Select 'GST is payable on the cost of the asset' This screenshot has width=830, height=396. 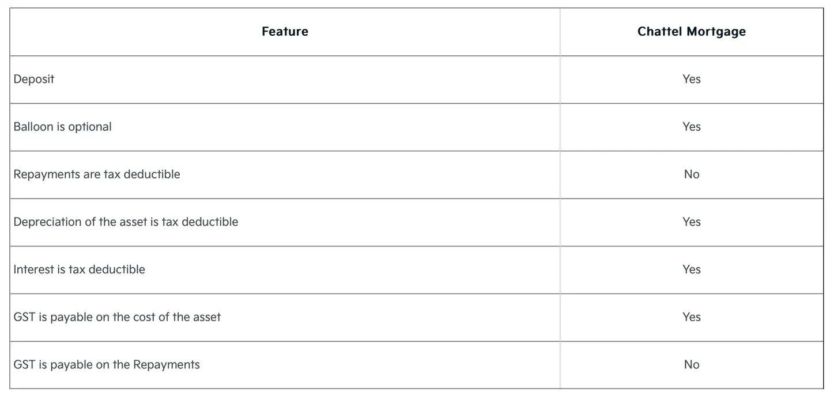pos(117,317)
